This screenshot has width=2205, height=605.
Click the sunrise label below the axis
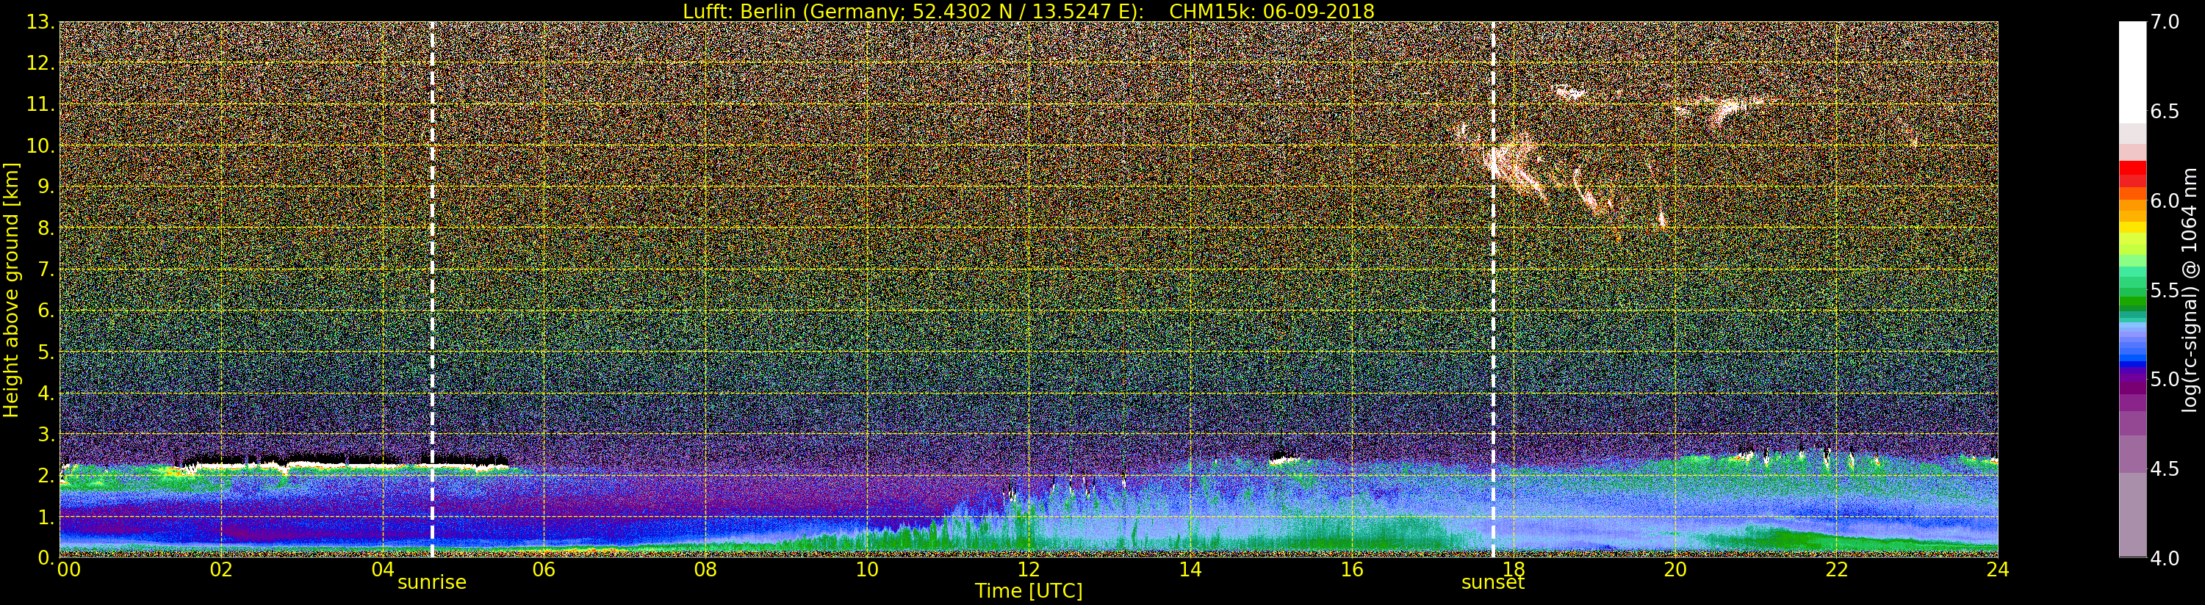[431, 583]
